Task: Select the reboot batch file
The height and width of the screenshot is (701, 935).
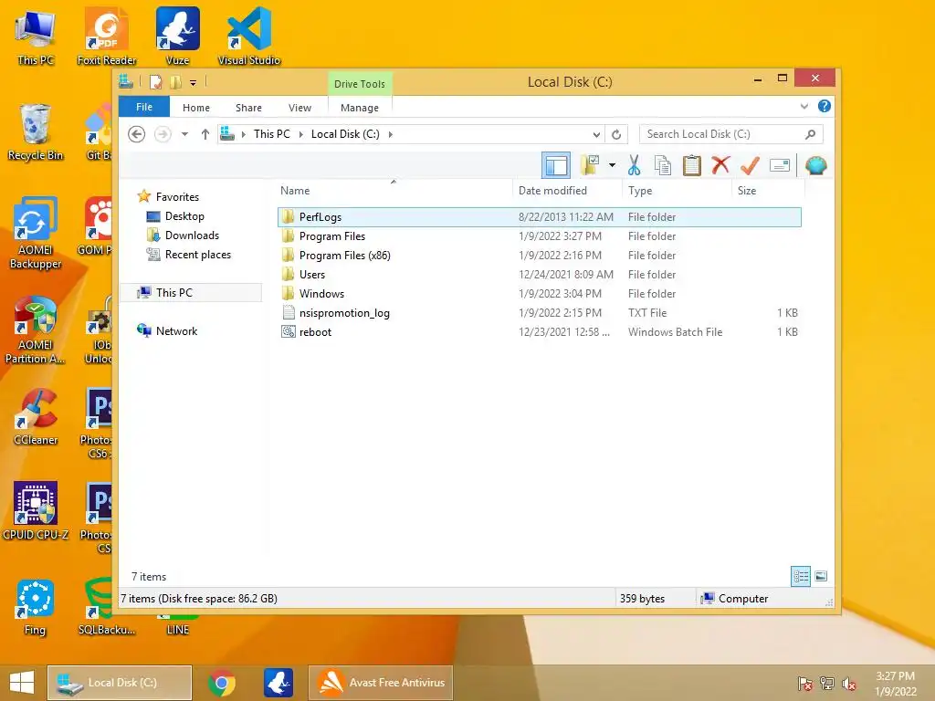Action: (x=539, y=331)
